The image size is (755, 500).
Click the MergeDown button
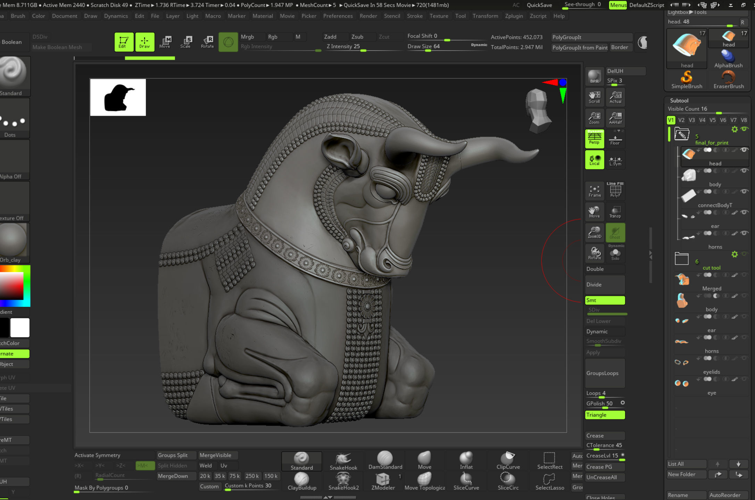(176, 476)
